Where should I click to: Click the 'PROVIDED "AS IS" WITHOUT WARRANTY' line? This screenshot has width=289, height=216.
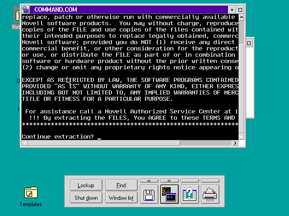[130, 86]
